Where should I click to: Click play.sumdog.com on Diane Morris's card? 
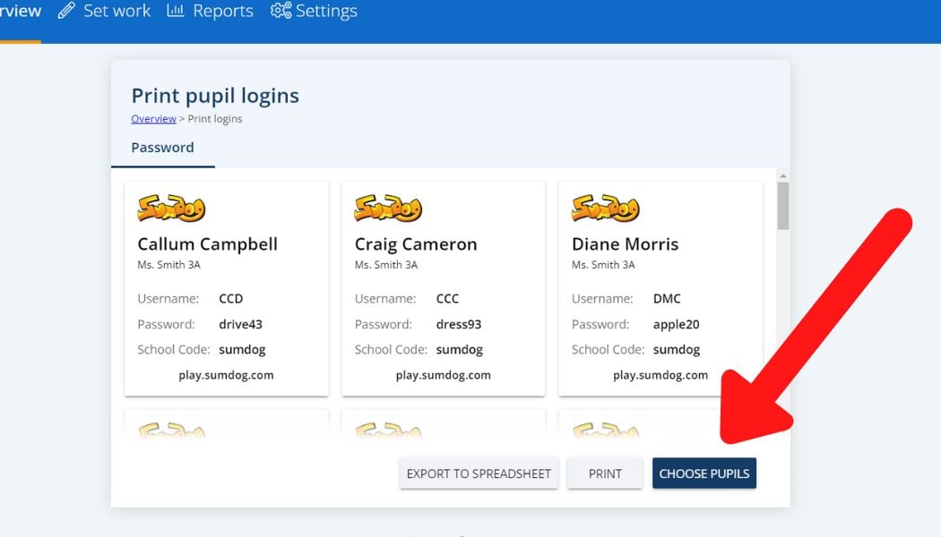click(660, 374)
